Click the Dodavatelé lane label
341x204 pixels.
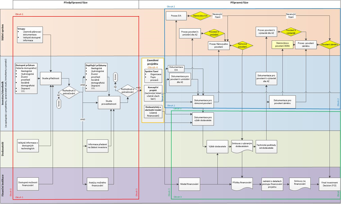[3, 149]
